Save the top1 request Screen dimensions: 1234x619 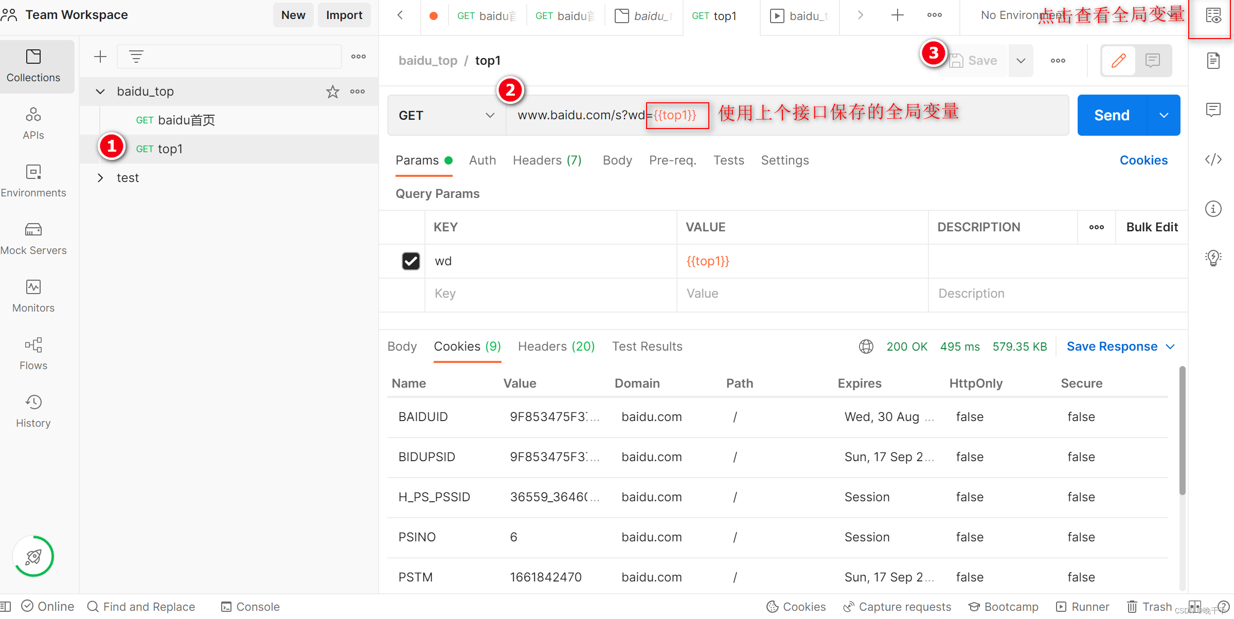pyautogui.click(x=974, y=61)
